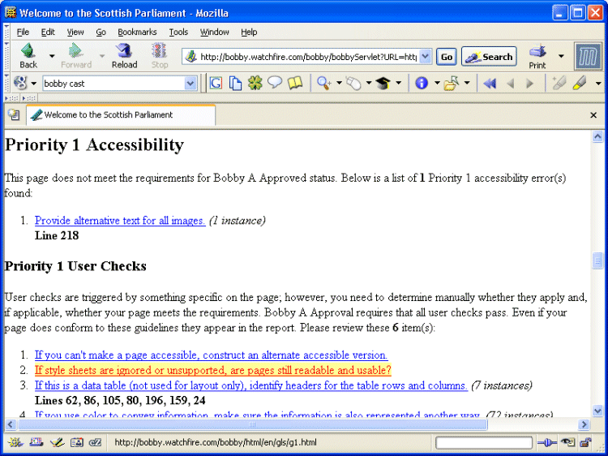Click the Mail icon in status bar

(x=36, y=442)
